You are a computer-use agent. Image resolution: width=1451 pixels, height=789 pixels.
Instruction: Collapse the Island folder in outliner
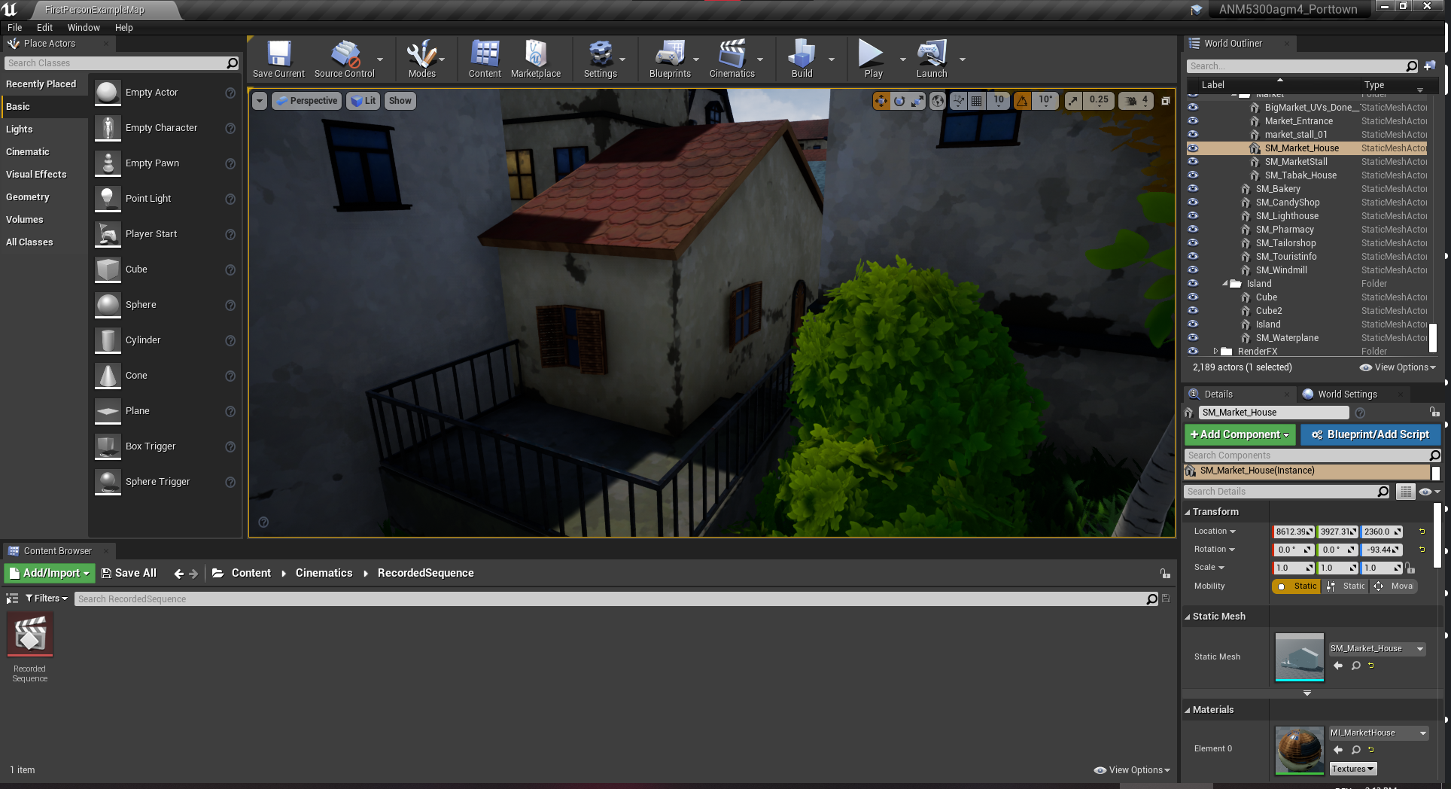[x=1225, y=284]
